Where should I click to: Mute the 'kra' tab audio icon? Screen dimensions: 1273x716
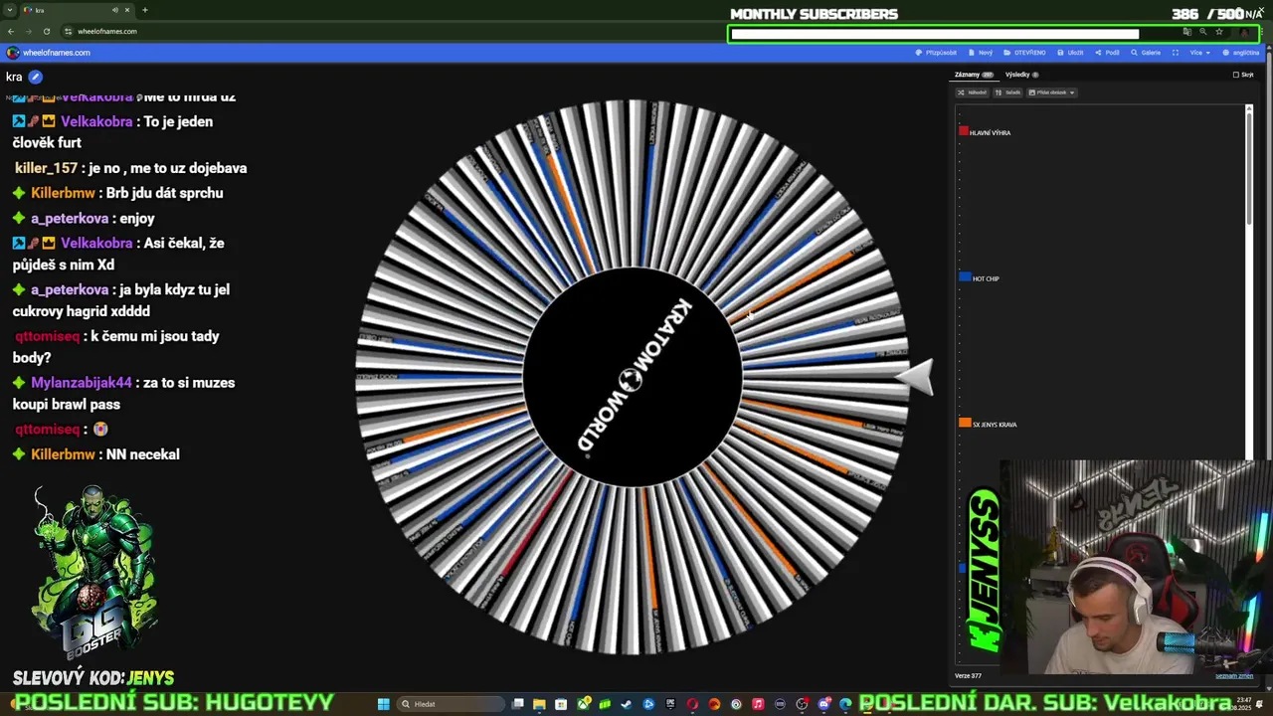pos(115,10)
